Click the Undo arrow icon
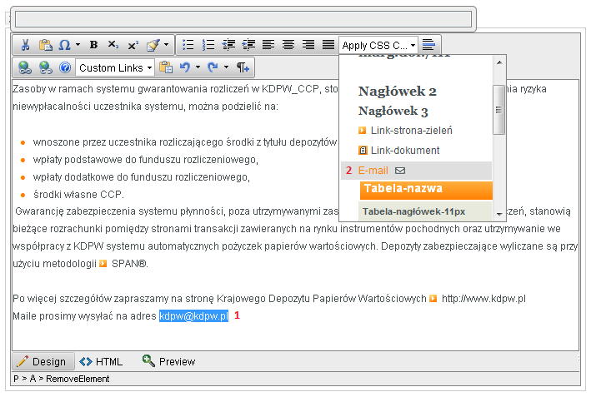Image resolution: width=591 pixels, height=397 pixels. (x=185, y=67)
